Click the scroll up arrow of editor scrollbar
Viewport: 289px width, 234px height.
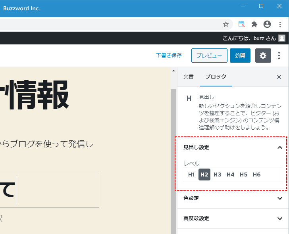point(173,71)
